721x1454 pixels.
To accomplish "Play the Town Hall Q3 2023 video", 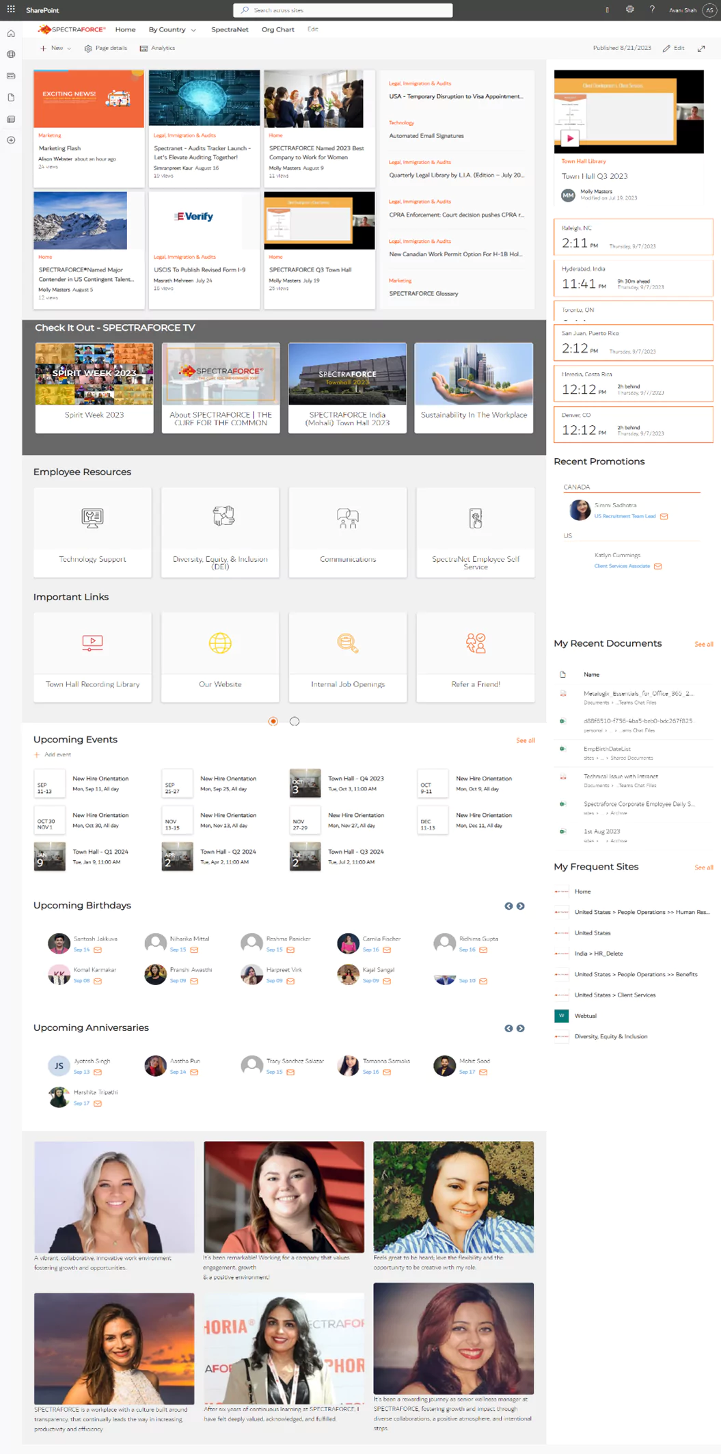I will click(570, 138).
